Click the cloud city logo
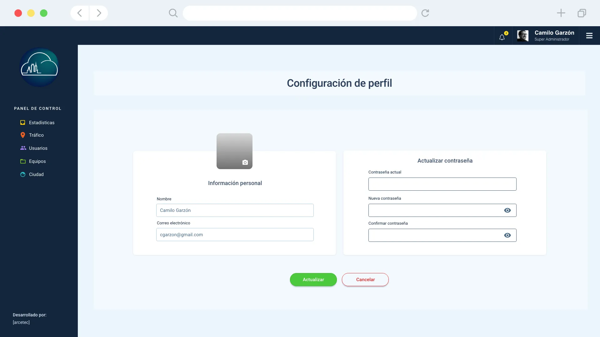 point(39,67)
